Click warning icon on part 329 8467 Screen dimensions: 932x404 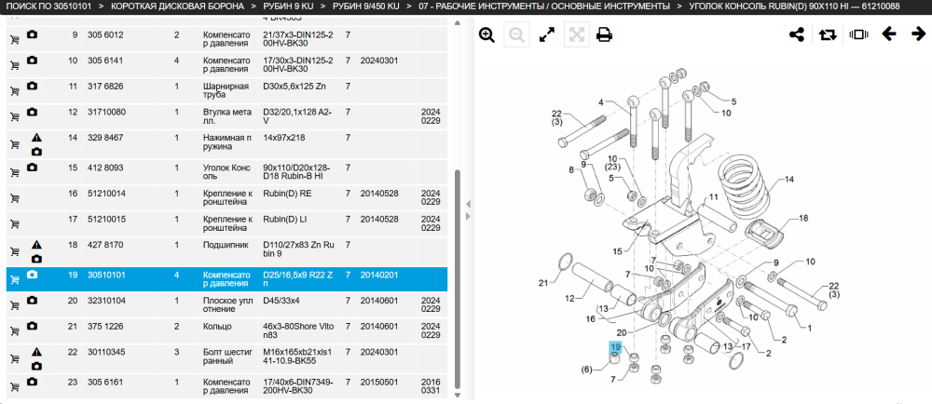click(37, 138)
